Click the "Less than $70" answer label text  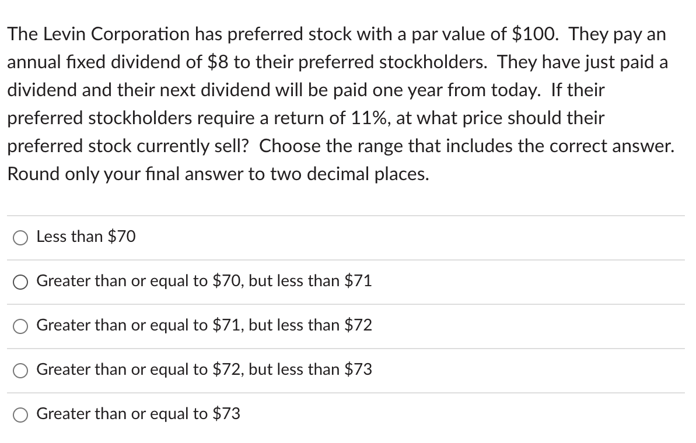pos(86,237)
